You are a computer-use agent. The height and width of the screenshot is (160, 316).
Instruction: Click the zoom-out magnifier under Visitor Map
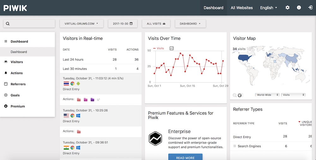click(234, 95)
